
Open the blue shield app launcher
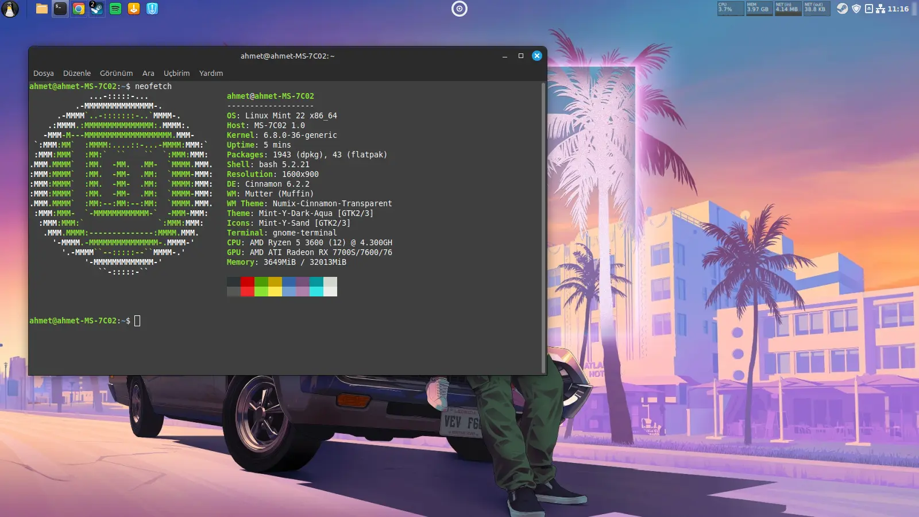(x=152, y=9)
